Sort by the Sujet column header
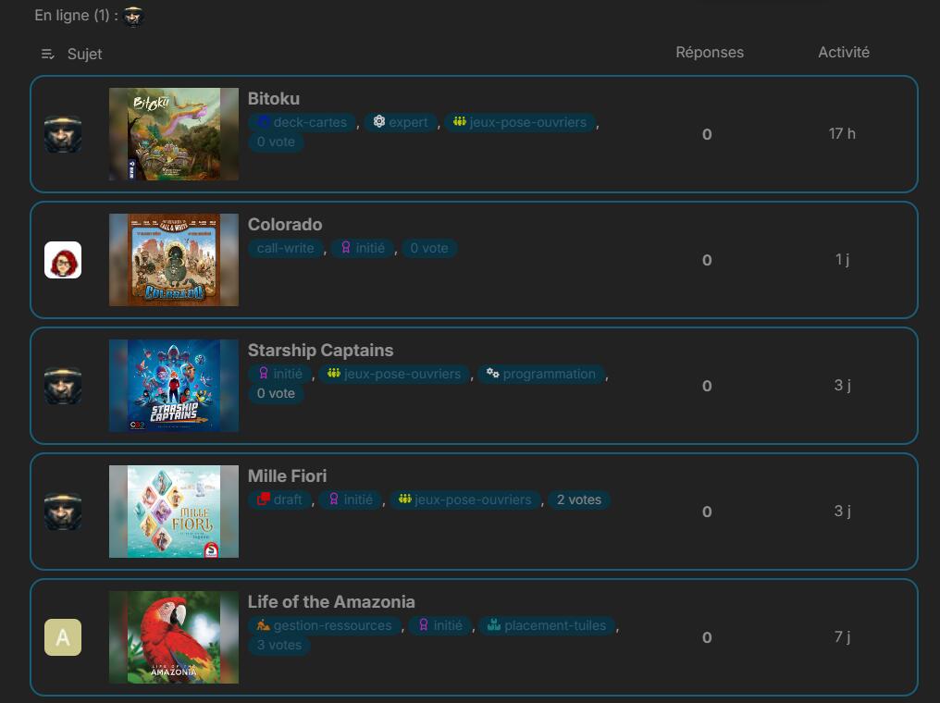 click(x=84, y=54)
